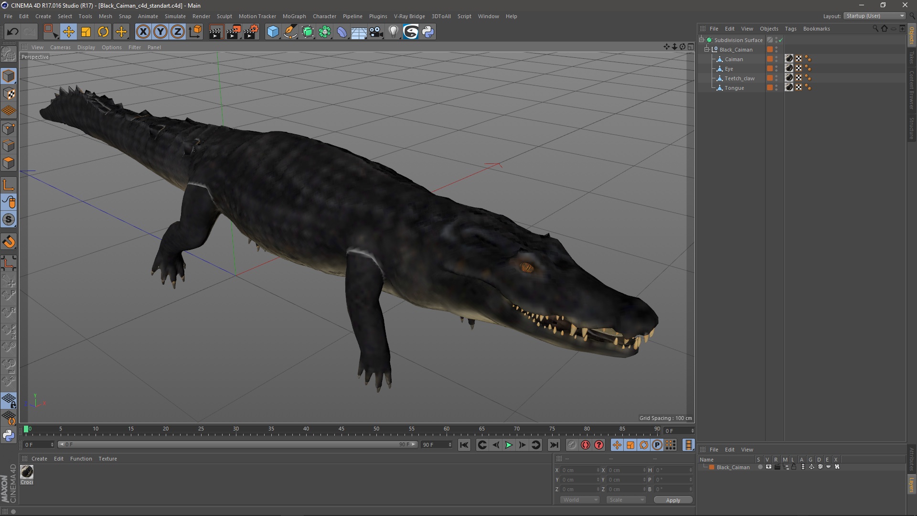Open the World coordinate dropdown

[580, 500]
